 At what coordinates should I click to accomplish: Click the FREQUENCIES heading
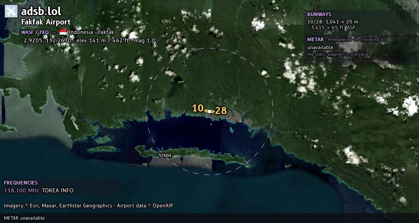click(21, 183)
